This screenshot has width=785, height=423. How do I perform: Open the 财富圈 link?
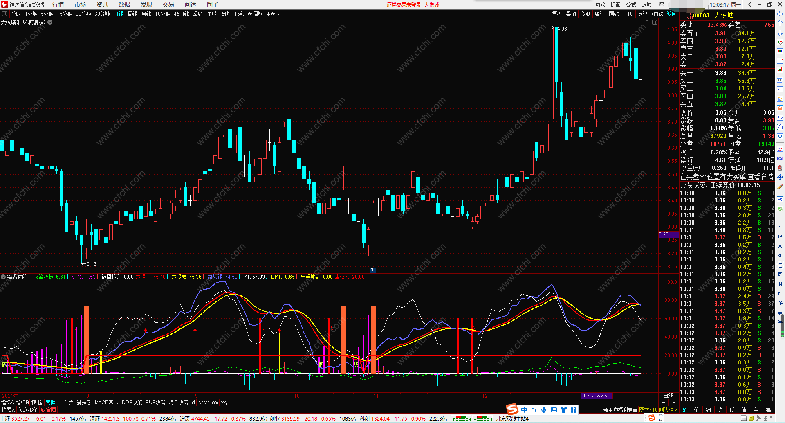[x=48, y=409]
